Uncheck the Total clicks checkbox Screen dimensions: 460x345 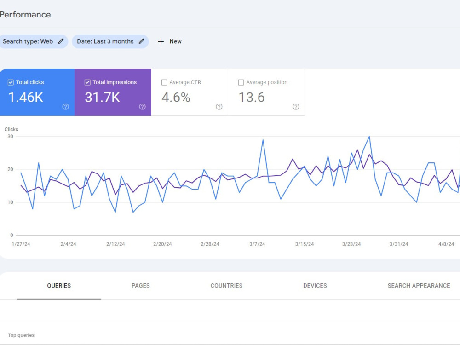coord(11,82)
